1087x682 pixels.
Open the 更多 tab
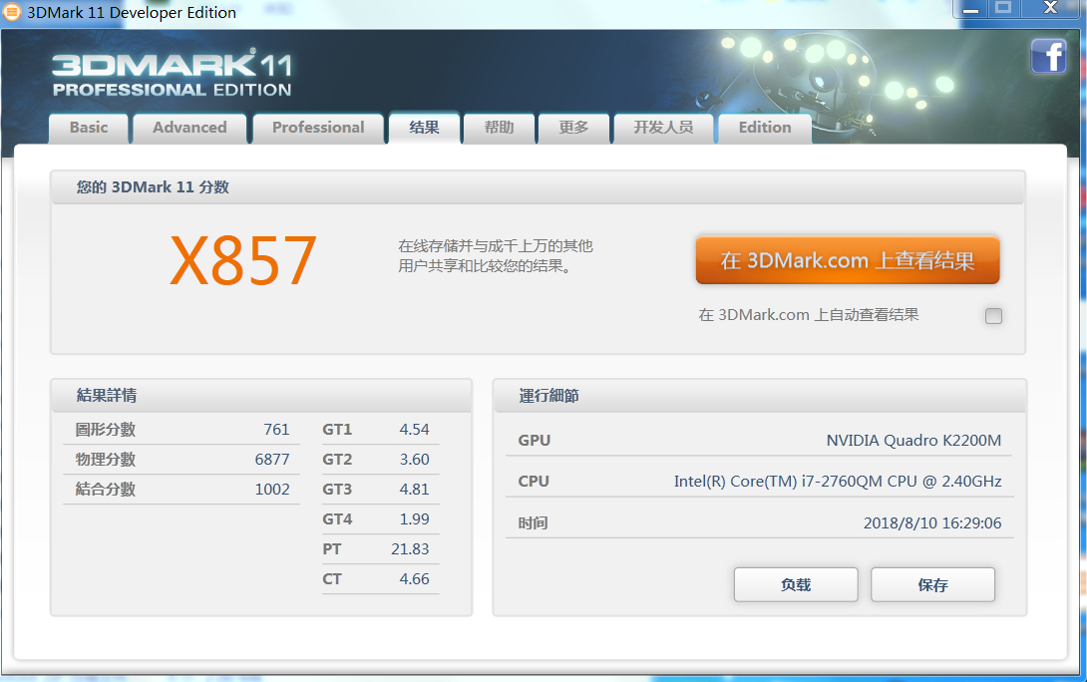574,129
